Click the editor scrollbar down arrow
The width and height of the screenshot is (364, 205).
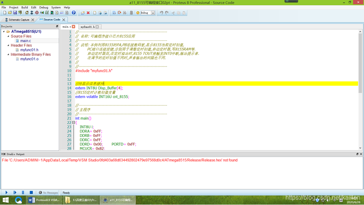(360, 148)
